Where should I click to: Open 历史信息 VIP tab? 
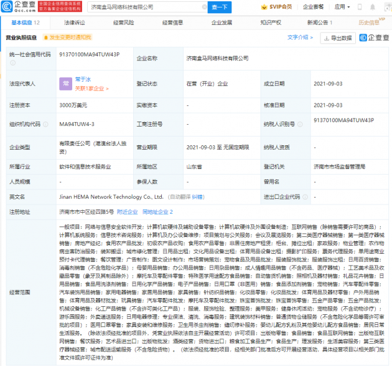[x=371, y=22]
